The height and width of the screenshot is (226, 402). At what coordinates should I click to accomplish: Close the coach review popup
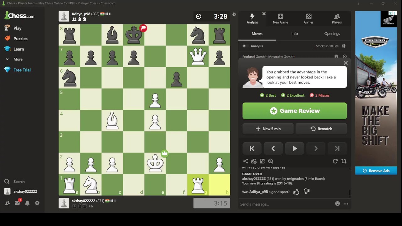pyautogui.click(x=346, y=63)
